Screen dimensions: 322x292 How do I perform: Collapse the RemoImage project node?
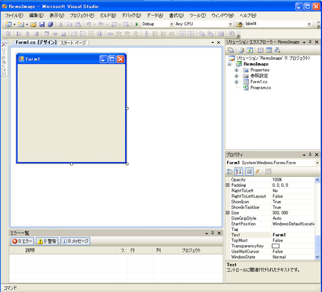tap(230, 64)
